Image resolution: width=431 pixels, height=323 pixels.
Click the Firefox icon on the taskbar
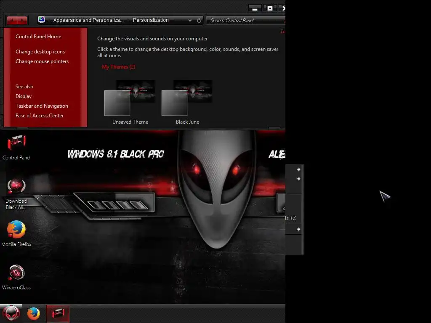pos(34,313)
